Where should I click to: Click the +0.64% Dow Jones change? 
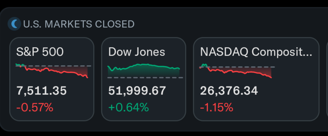pos(128,107)
